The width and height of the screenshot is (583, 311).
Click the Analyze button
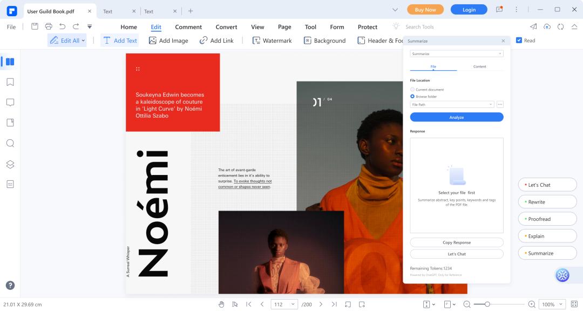tap(457, 117)
